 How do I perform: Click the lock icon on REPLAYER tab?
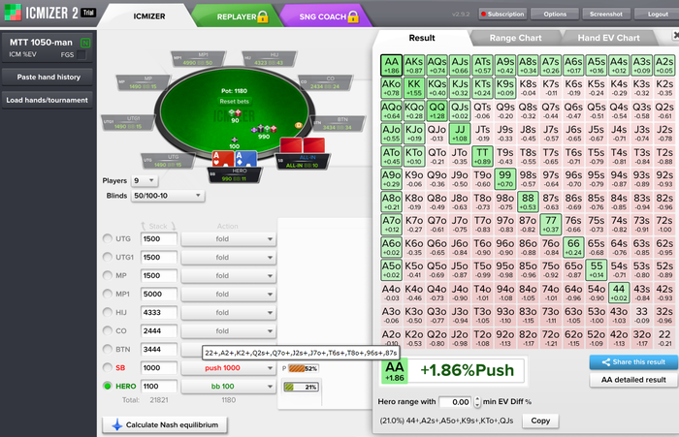click(x=263, y=16)
